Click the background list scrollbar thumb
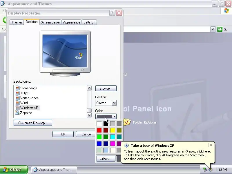This screenshot has height=174, width=232. (x=89, y=110)
